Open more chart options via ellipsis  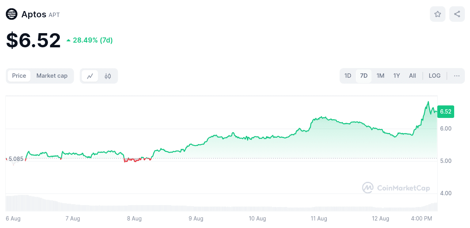point(457,76)
